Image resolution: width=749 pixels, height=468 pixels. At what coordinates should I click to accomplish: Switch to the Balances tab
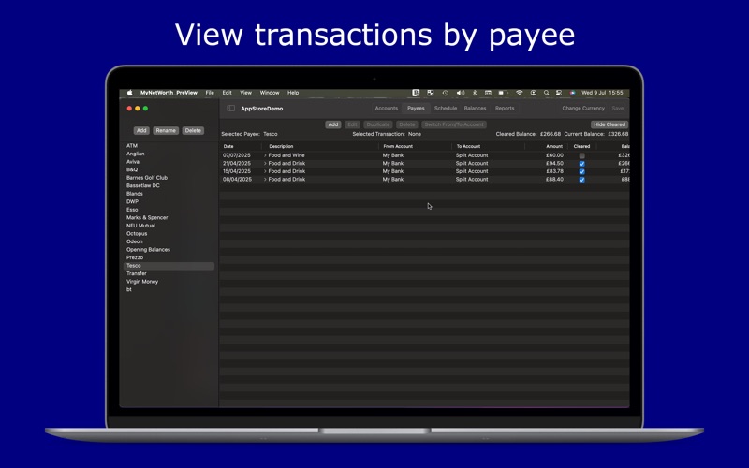coord(475,109)
